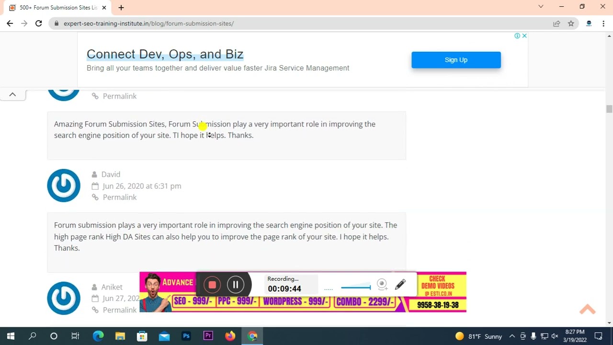Reload the current page
613x345 pixels.
39,23
